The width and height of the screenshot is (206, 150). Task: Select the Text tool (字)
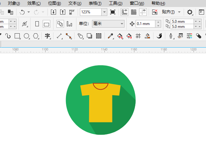coord(47,36)
